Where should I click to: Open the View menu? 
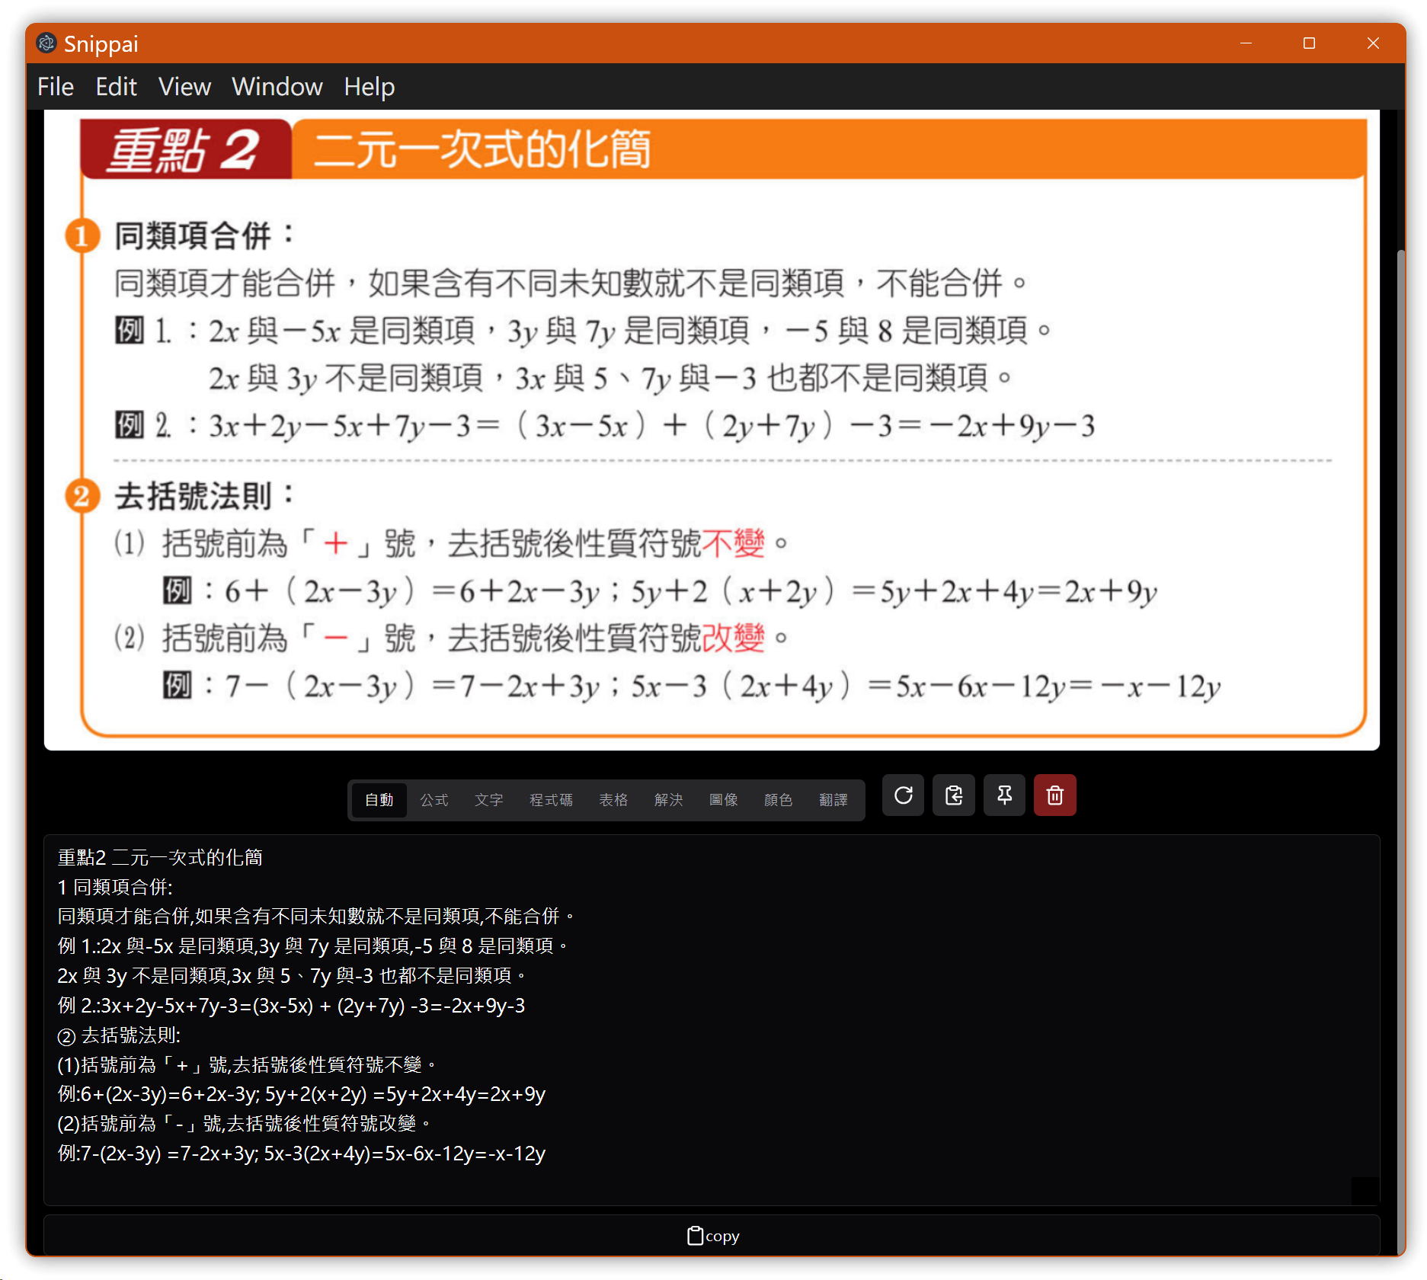184,87
